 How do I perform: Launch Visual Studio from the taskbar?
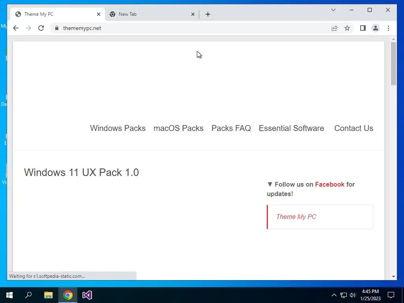87,295
